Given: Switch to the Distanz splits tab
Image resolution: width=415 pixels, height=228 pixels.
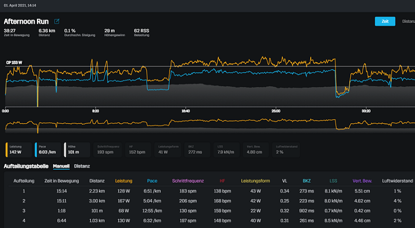Looking at the screenshot, I should [x=81, y=166].
